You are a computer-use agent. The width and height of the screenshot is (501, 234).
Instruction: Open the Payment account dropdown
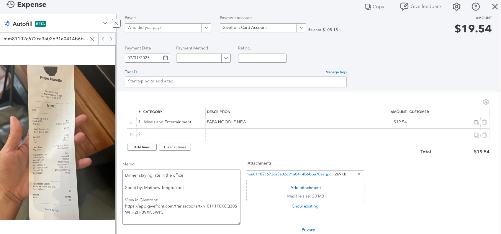301,28
